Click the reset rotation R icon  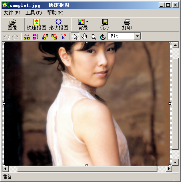click(x=64, y=37)
